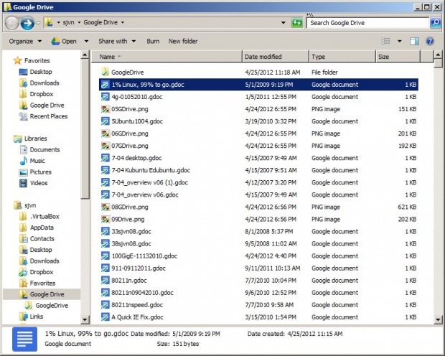This screenshot has width=445, height=356.
Task: Open Google Drive under Favorites
Action: [47, 106]
